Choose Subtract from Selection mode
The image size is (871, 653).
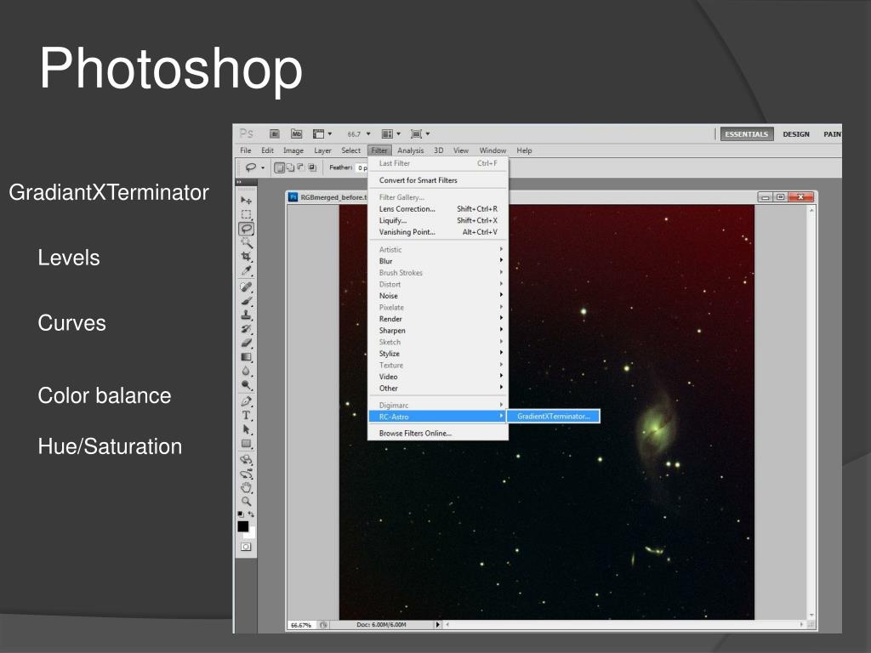click(301, 168)
